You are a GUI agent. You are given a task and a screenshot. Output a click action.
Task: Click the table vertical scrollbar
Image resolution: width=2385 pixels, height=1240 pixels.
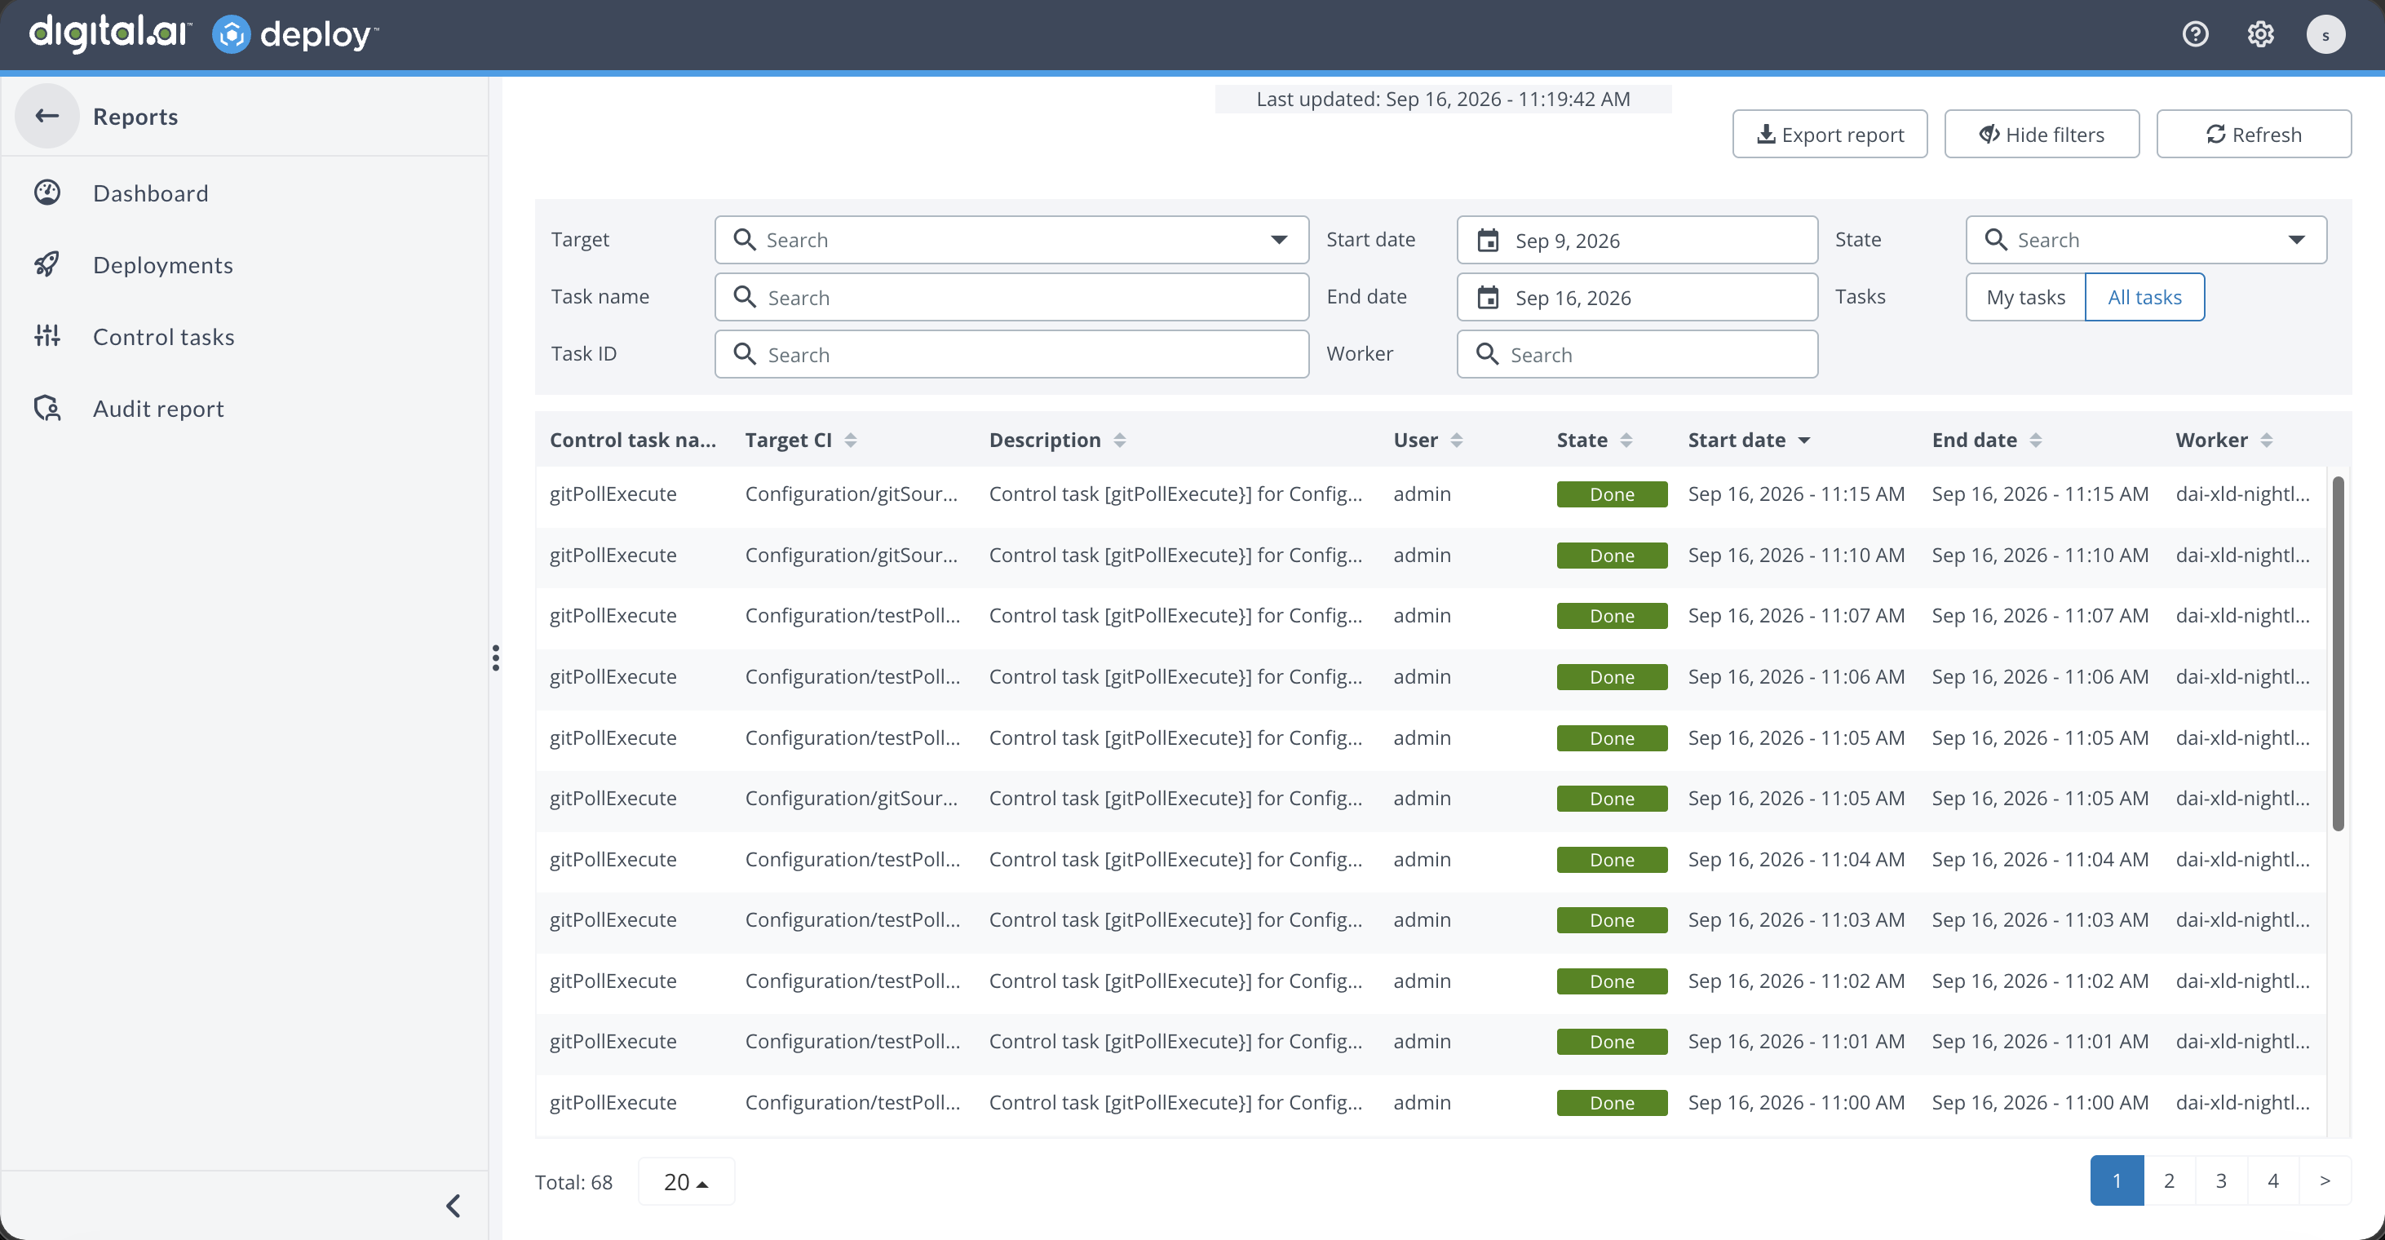click(2338, 653)
